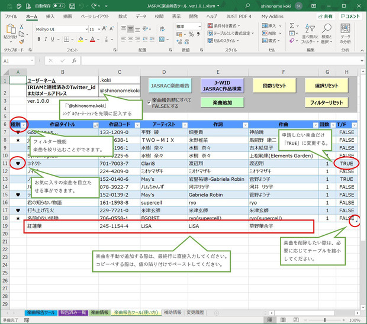Screen dimensions: 367x324
Task: Click the 楽曲追加 button
Action: [222, 103]
